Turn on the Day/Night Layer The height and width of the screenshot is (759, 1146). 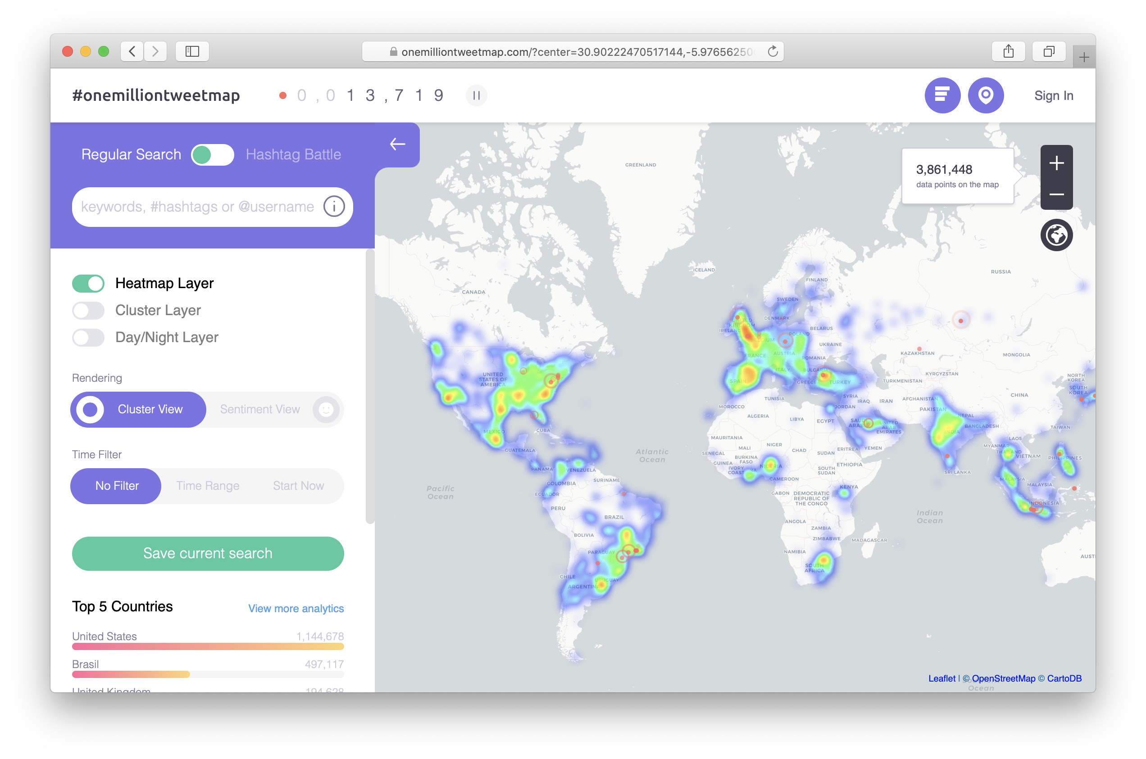(88, 337)
